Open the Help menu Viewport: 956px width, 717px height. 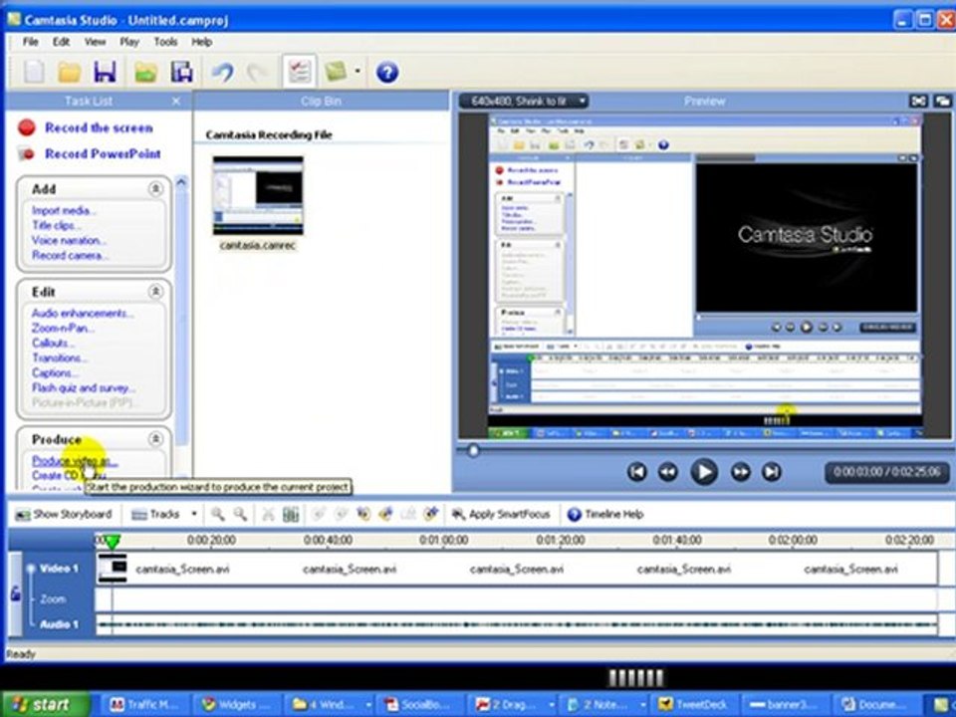pyautogui.click(x=202, y=42)
